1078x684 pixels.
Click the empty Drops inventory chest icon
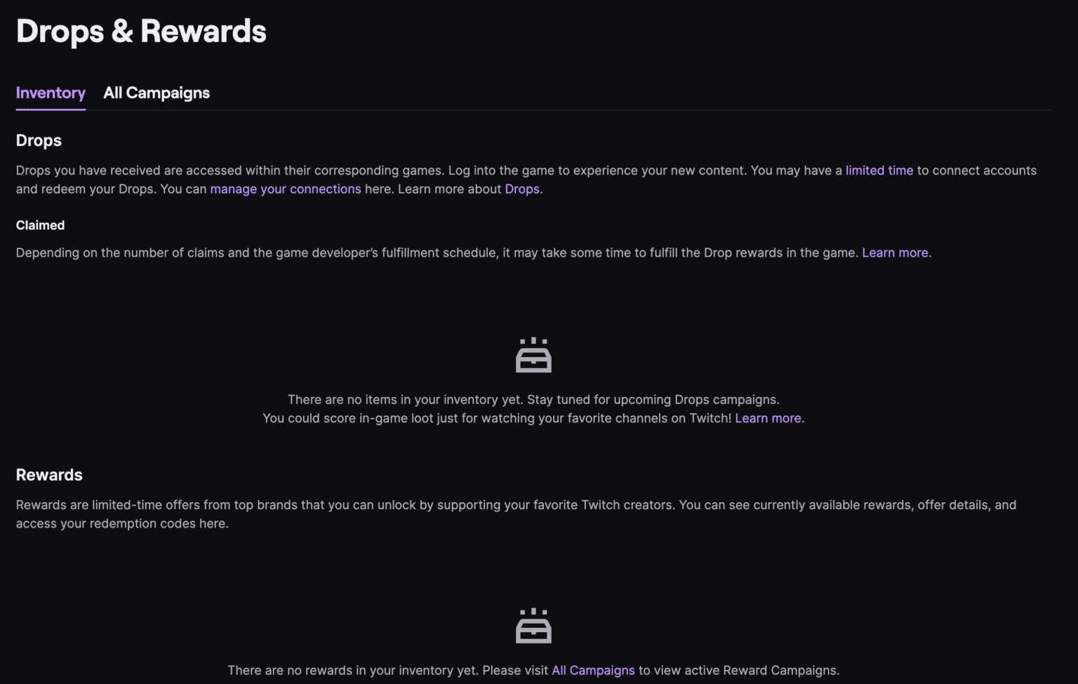pyautogui.click(x=533, y=354)
